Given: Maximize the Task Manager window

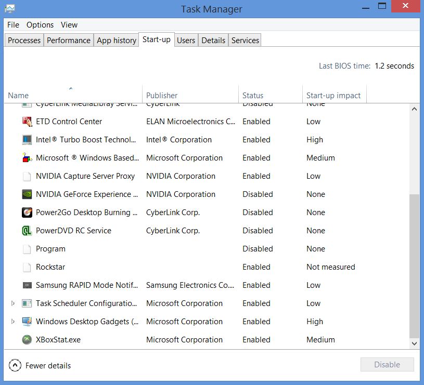Looking at the screenshot, I should point(382,6).
